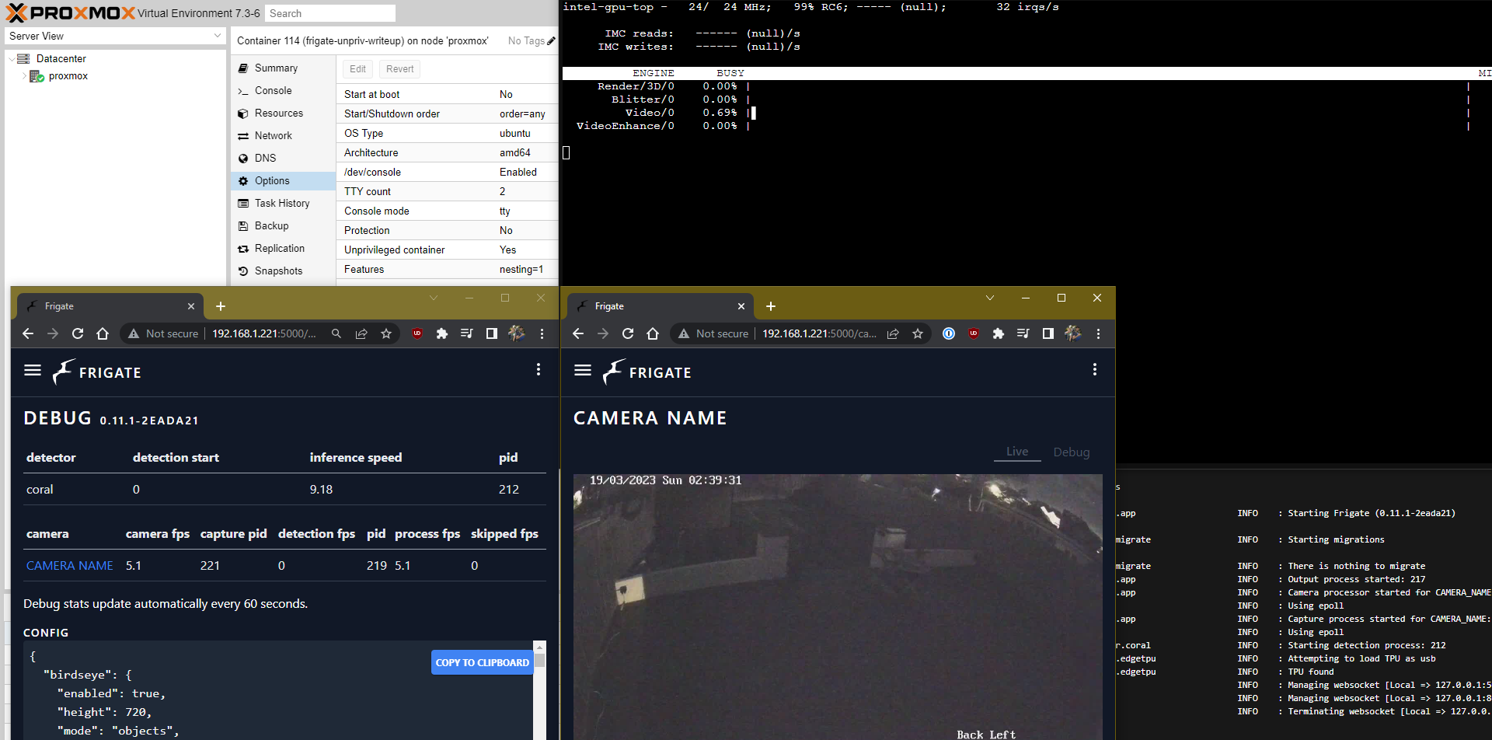Screen dimensions: 1492x740
Task: Open the hamburger menu in the Frigate debug window
Action: coord(33,371)
